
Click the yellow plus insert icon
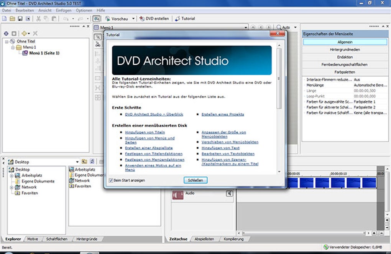click(24, 33)
